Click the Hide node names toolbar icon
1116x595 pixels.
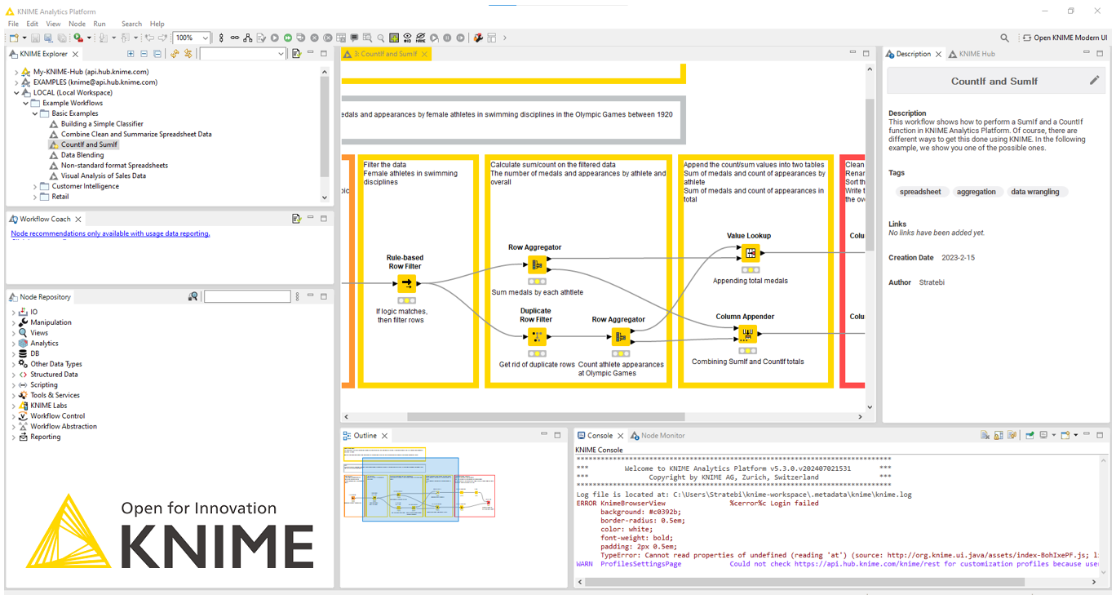point(420,38)
